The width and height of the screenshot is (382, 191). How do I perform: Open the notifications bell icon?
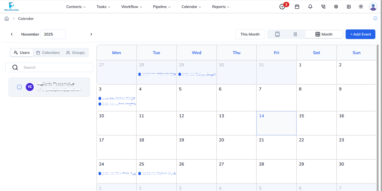tap(310, 7)
